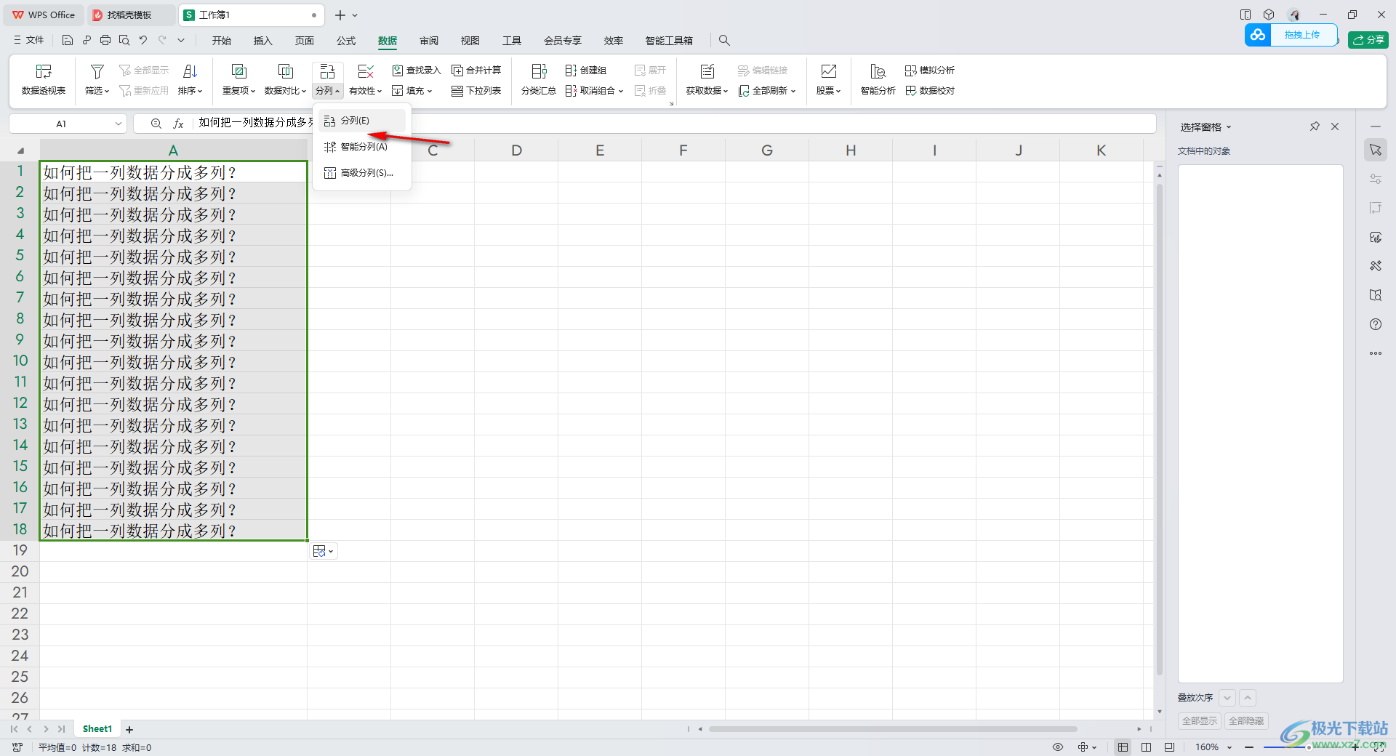Image resolution: width=1396 pixels, height=756 pixels.
Task: Click the Sort (排序) icon
Action: coord(190,71)
